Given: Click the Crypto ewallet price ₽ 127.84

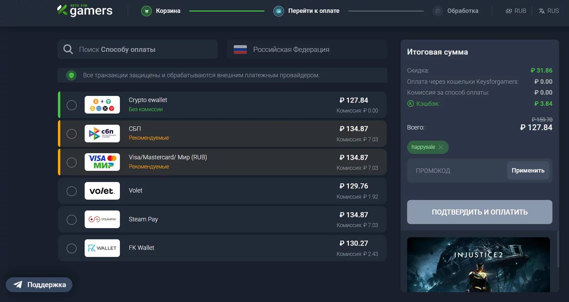Looking at the screenshot, I should pos(354,100).
